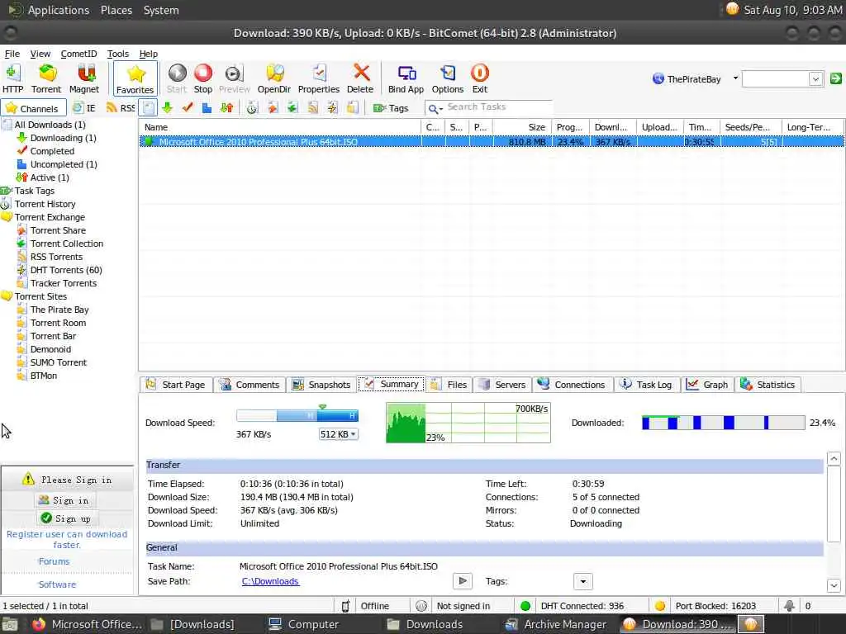Image resolution: width=846 pixels, height=634 pixels.
Task: Select the Channels sidebar tab
Action: click(33, 108)
